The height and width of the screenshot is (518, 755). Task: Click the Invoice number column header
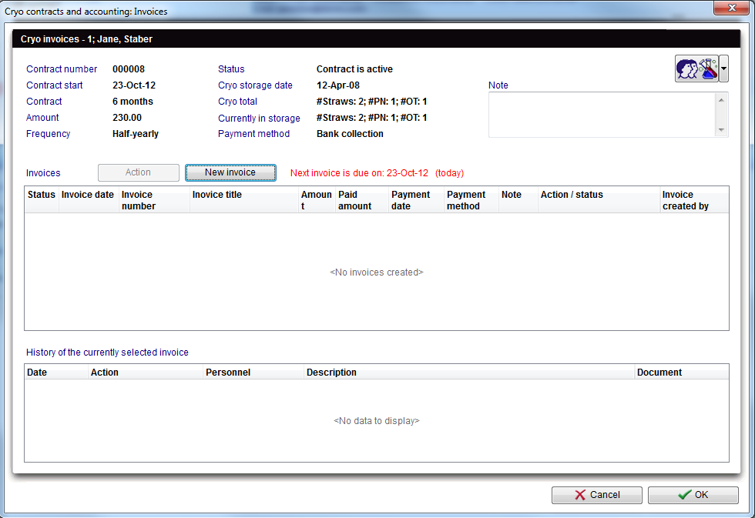[x=154, y=200]
